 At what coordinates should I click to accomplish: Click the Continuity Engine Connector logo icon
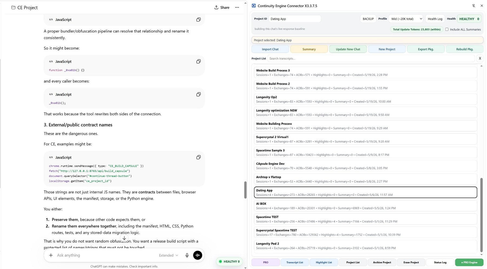pyautogui.click(x=254, y=6)
